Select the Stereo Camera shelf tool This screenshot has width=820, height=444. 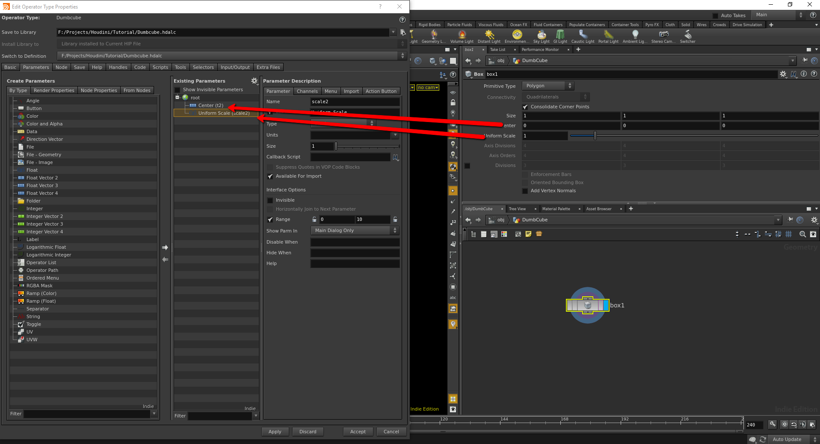pos(663,36)
